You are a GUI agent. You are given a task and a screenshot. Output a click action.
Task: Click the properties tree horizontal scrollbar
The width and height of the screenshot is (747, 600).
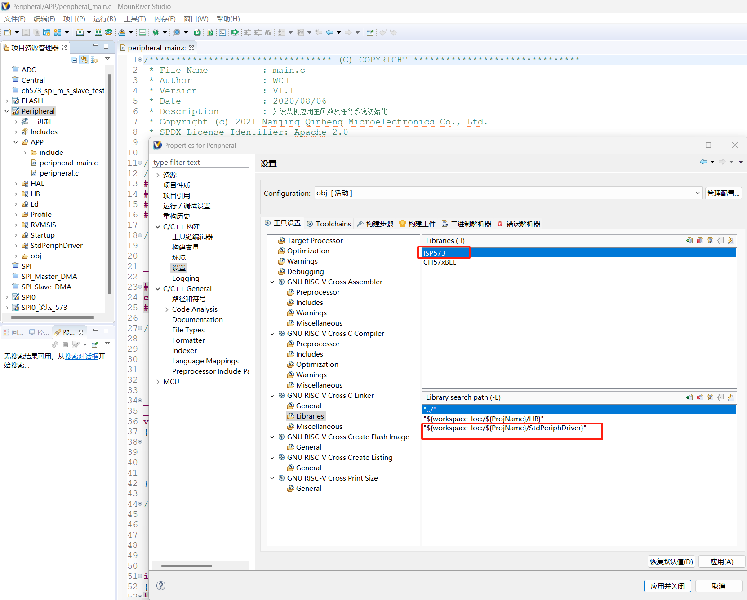coord(187,566)
